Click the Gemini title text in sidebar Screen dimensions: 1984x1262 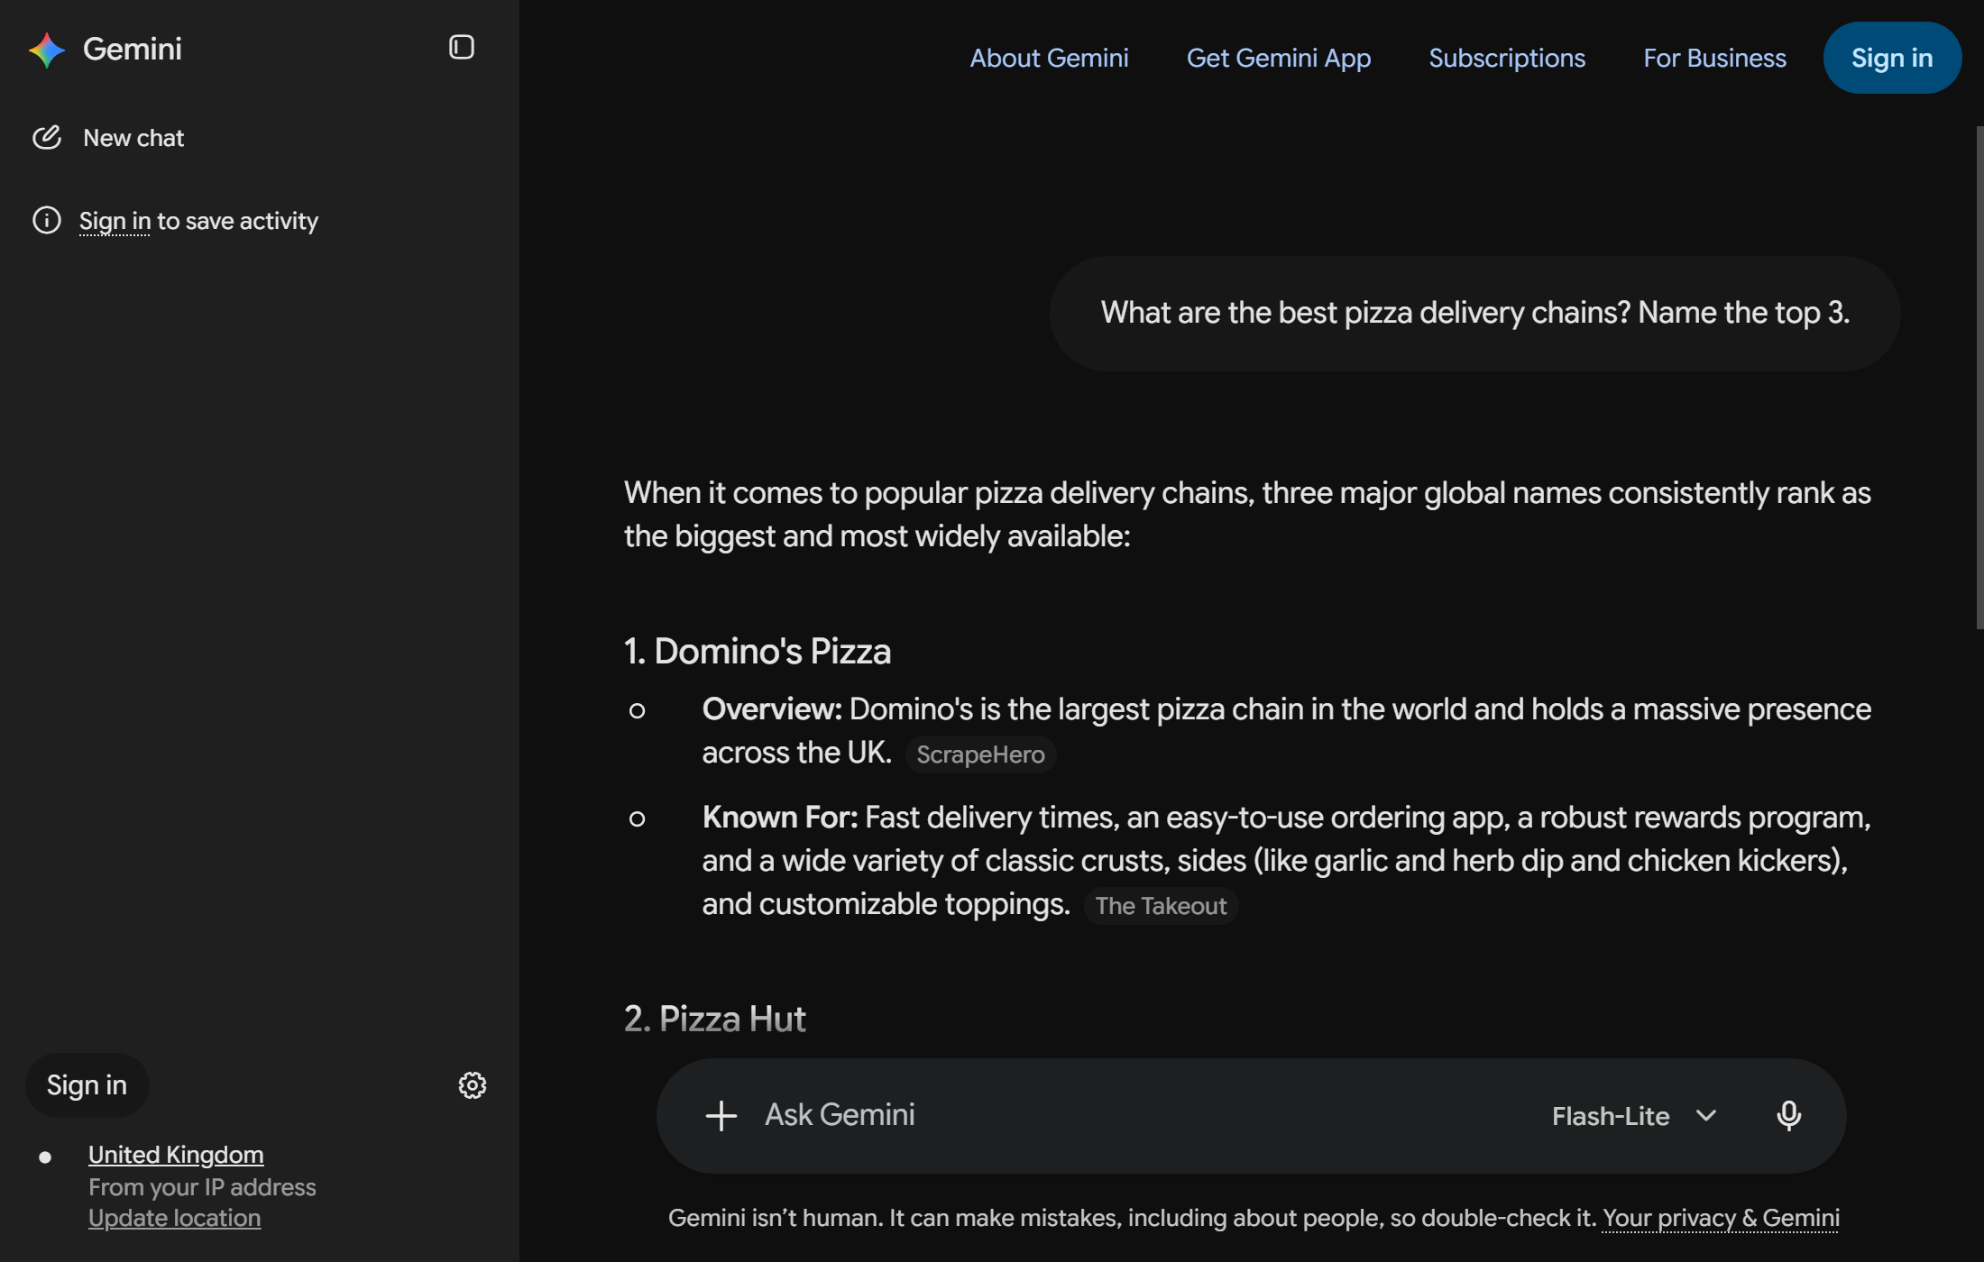pyautogui.click(x=132, y=49)
